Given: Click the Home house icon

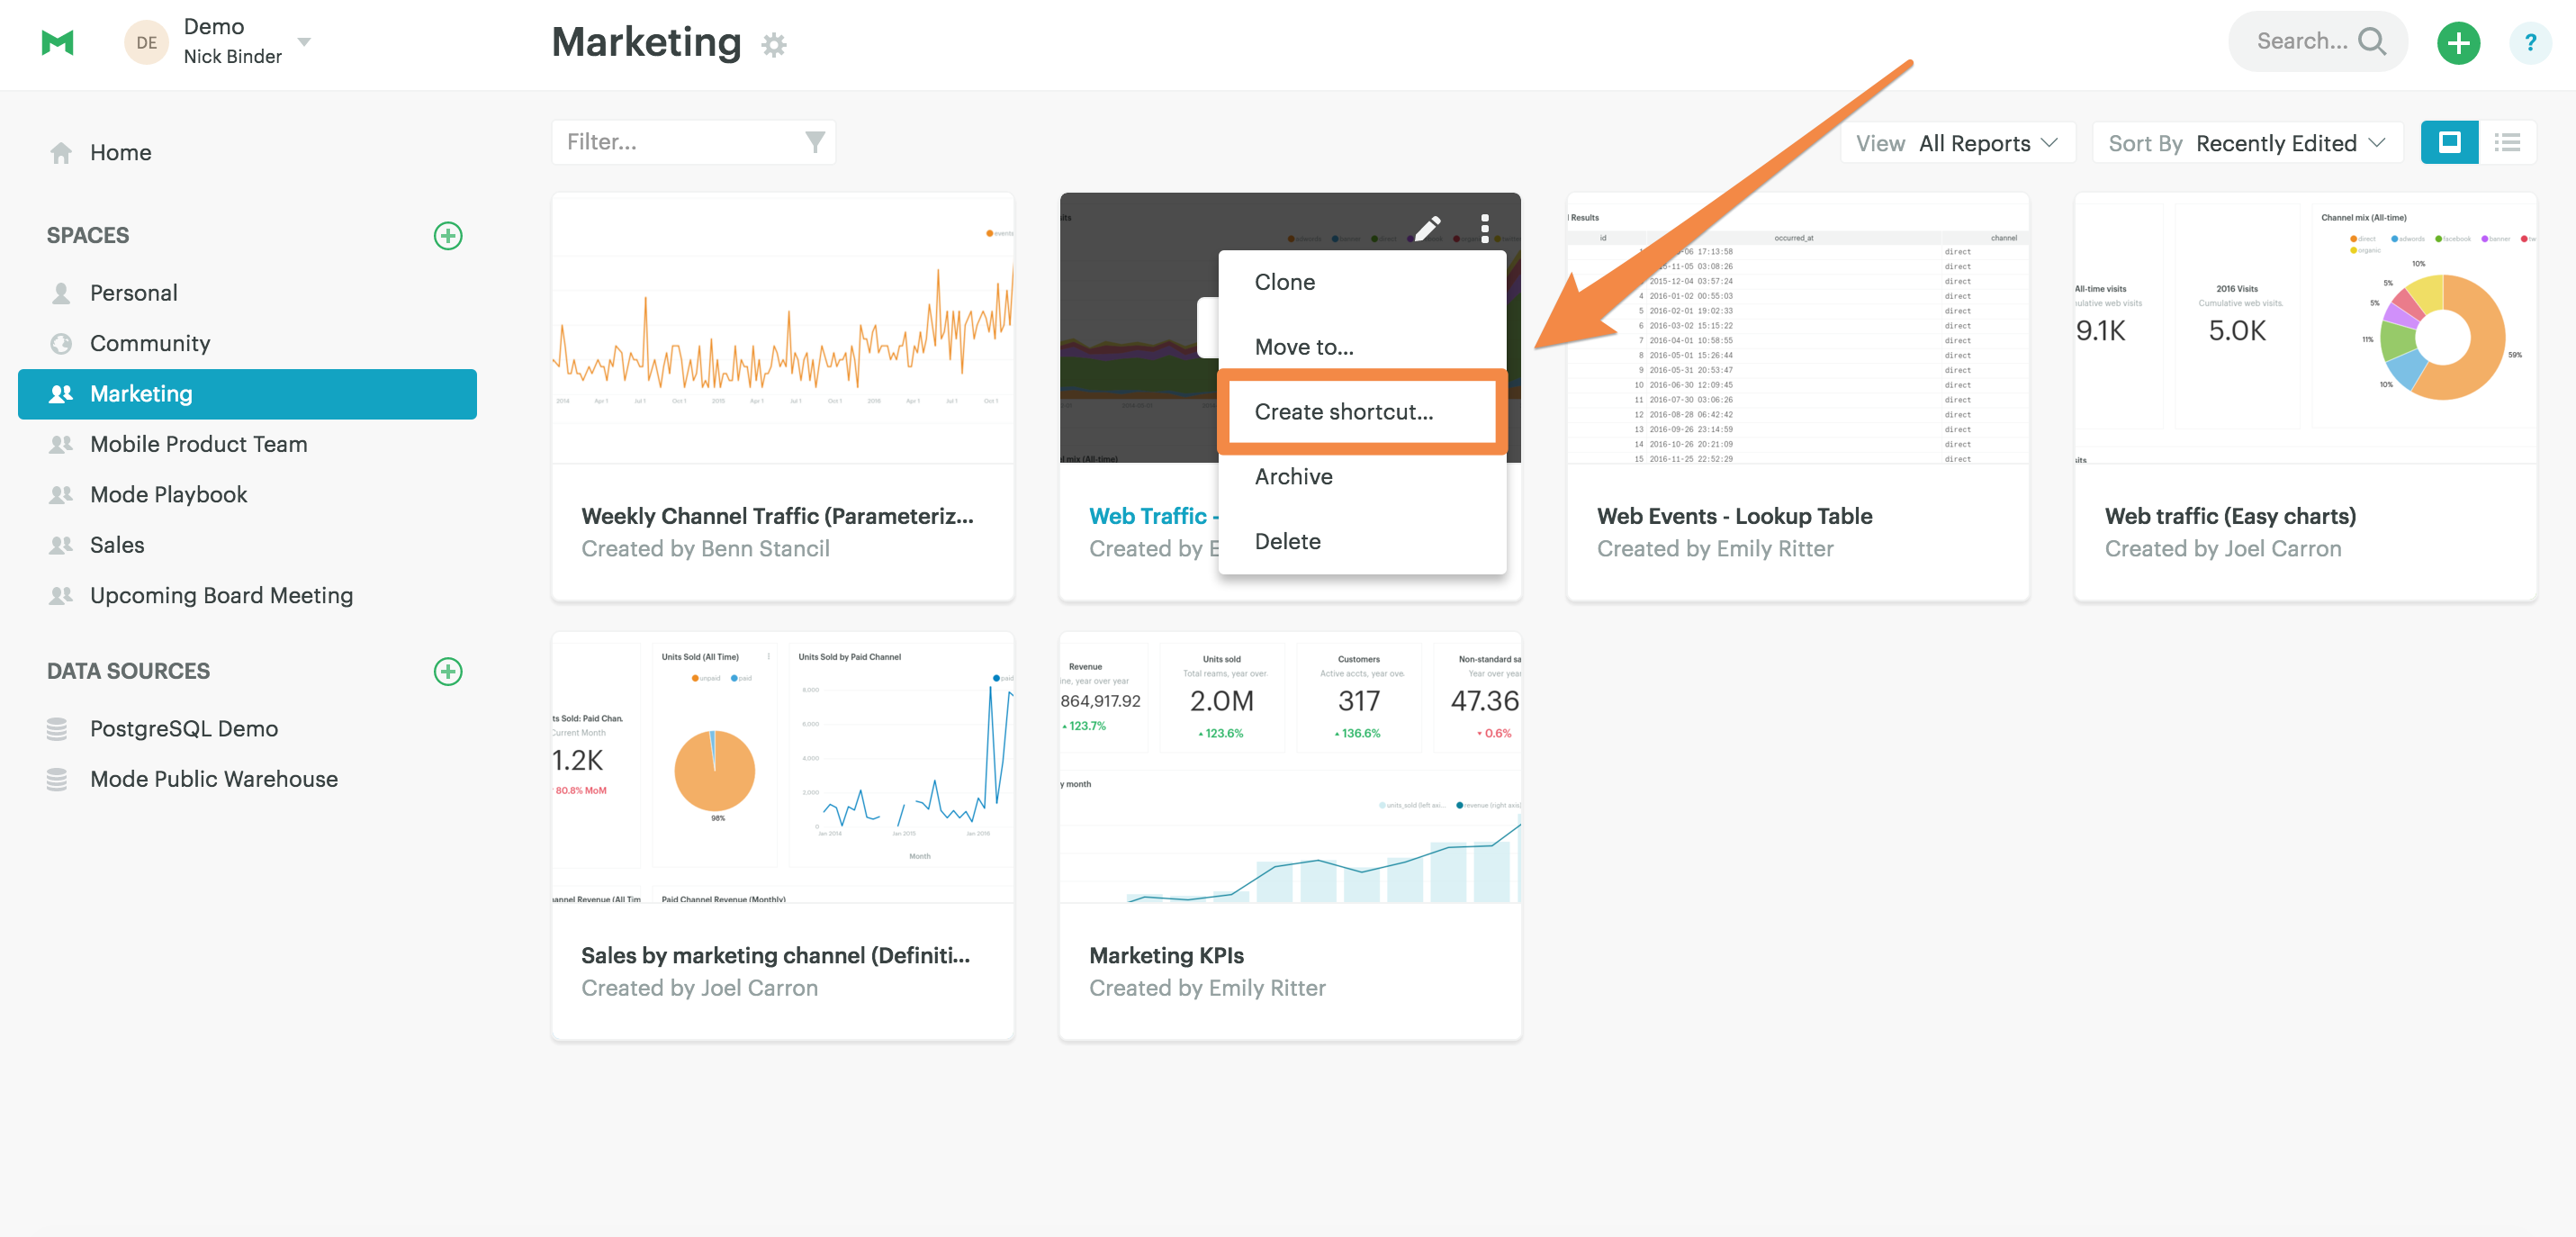Looking at the screenshot, I should (x=61, y=152).
